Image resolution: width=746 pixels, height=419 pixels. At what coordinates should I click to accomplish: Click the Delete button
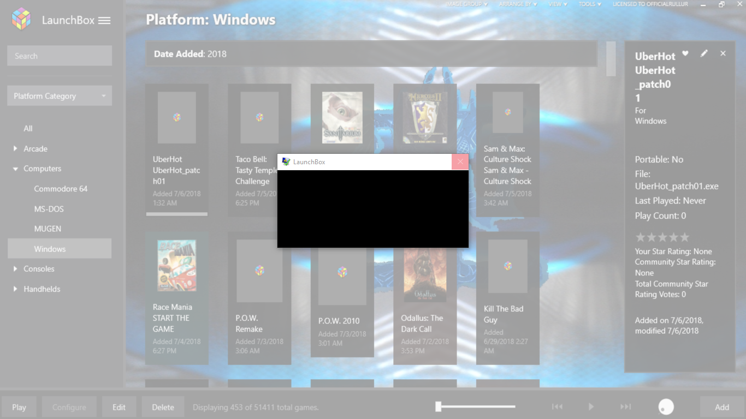coord(163,407)
